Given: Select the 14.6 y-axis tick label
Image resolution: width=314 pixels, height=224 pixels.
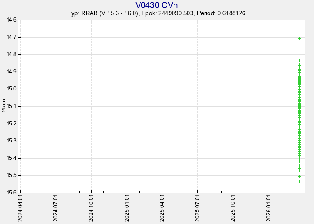Looking at the screenshot, I should pyautogui.click(x=12, y=20).
